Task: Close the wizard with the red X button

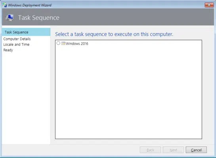Action: point(209,5)
